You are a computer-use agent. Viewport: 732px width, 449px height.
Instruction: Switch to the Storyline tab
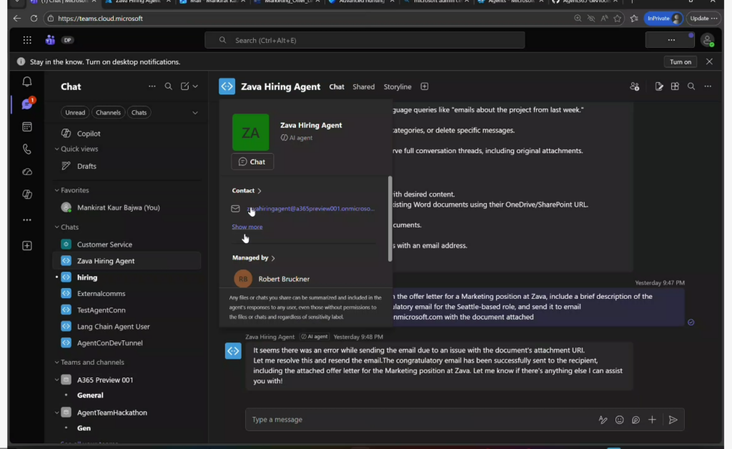397,87
